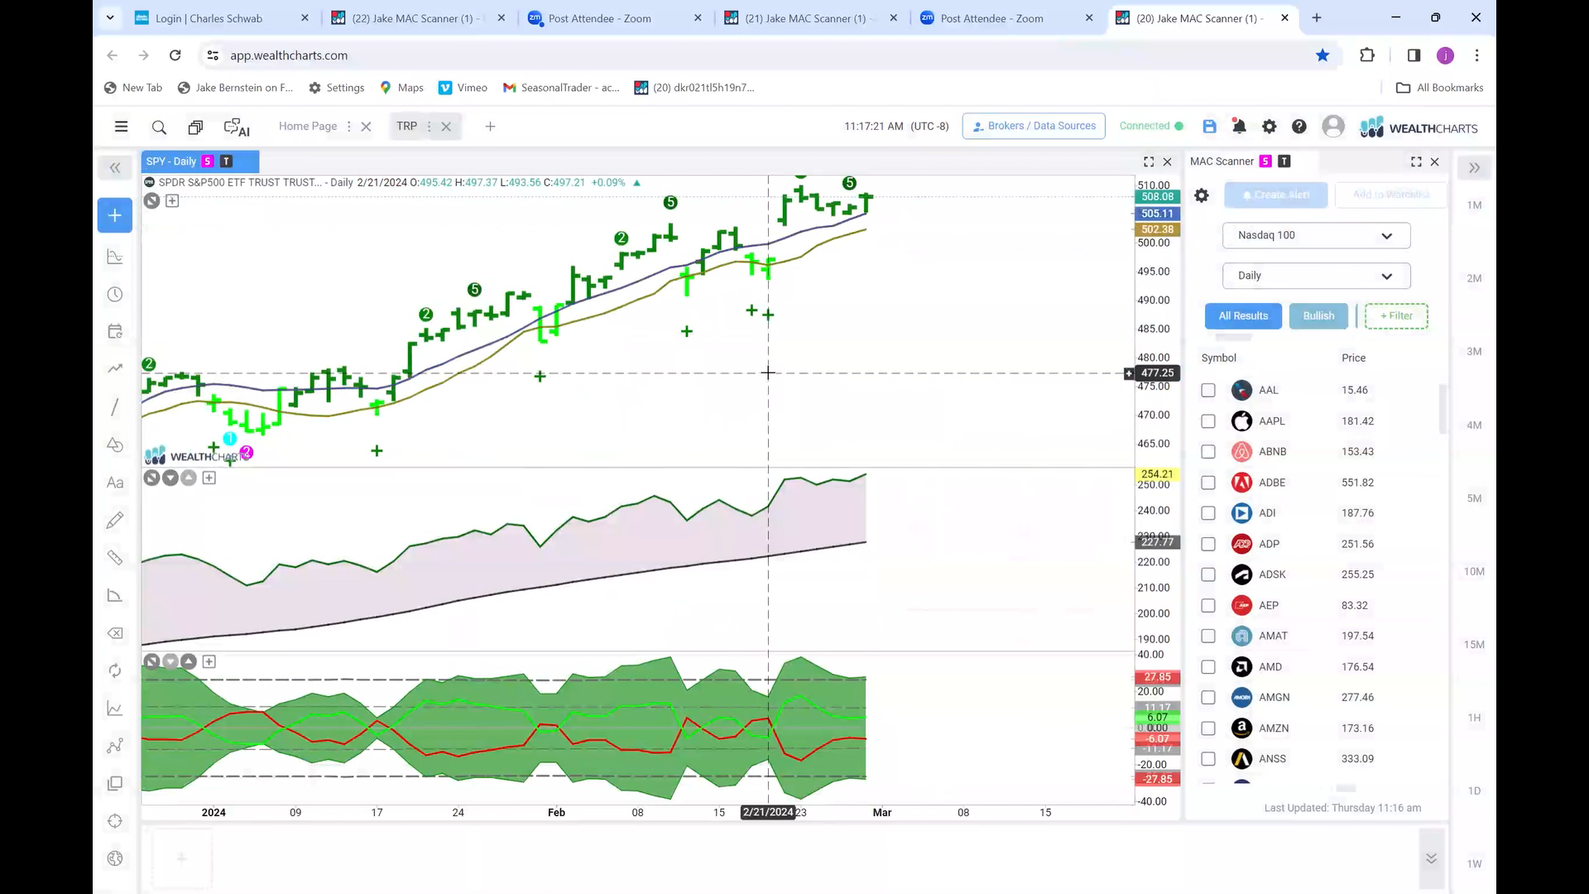This screenshot has height=894, width=1589.
Task: Click the Bullish filter button
Action: (1318, 316)
